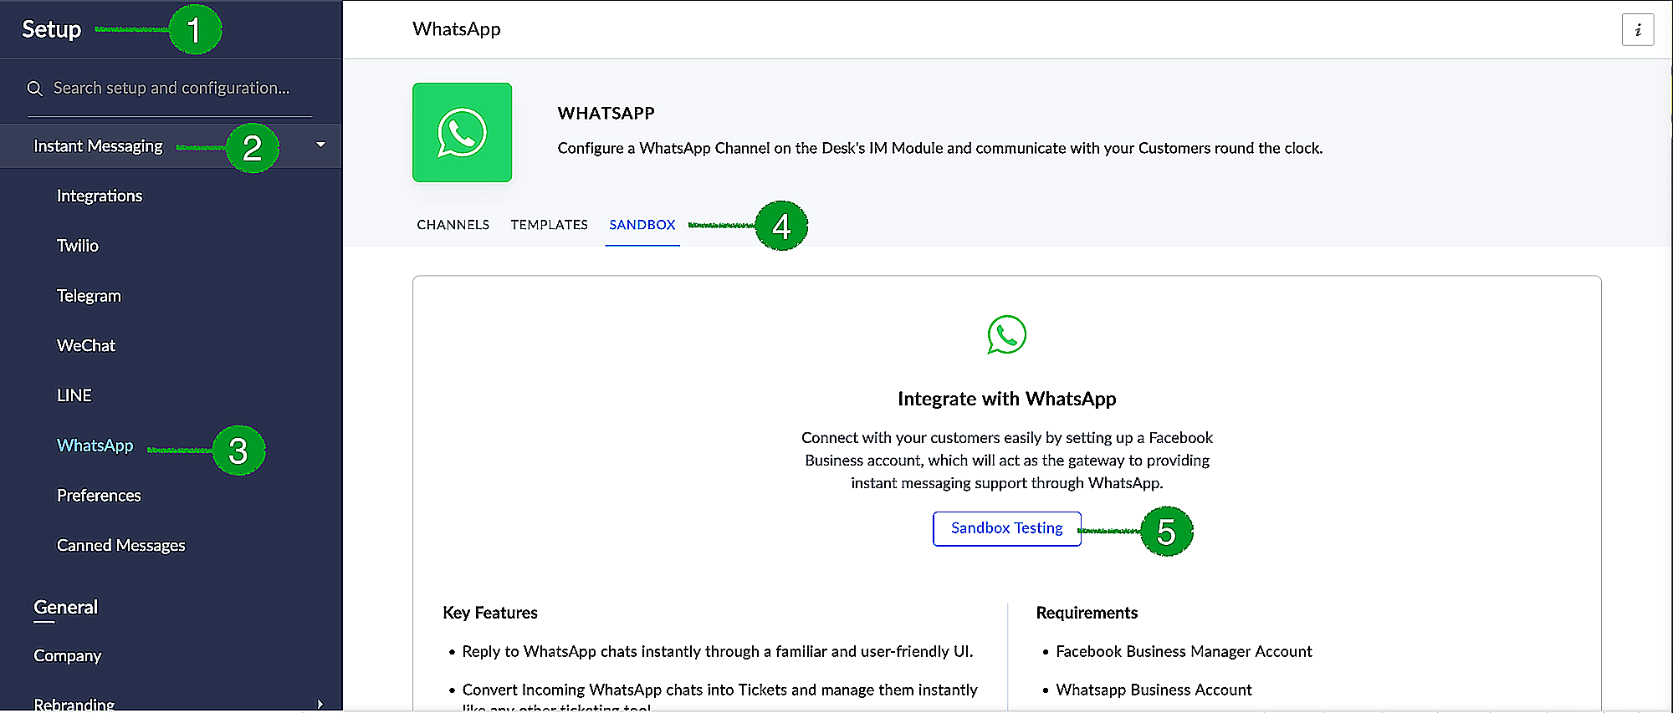The width and height of the screenshot is (1673, 713).
Task: Click the WhatsApp outline icon above Integrate heading
Action: (x=1006, y=334)
